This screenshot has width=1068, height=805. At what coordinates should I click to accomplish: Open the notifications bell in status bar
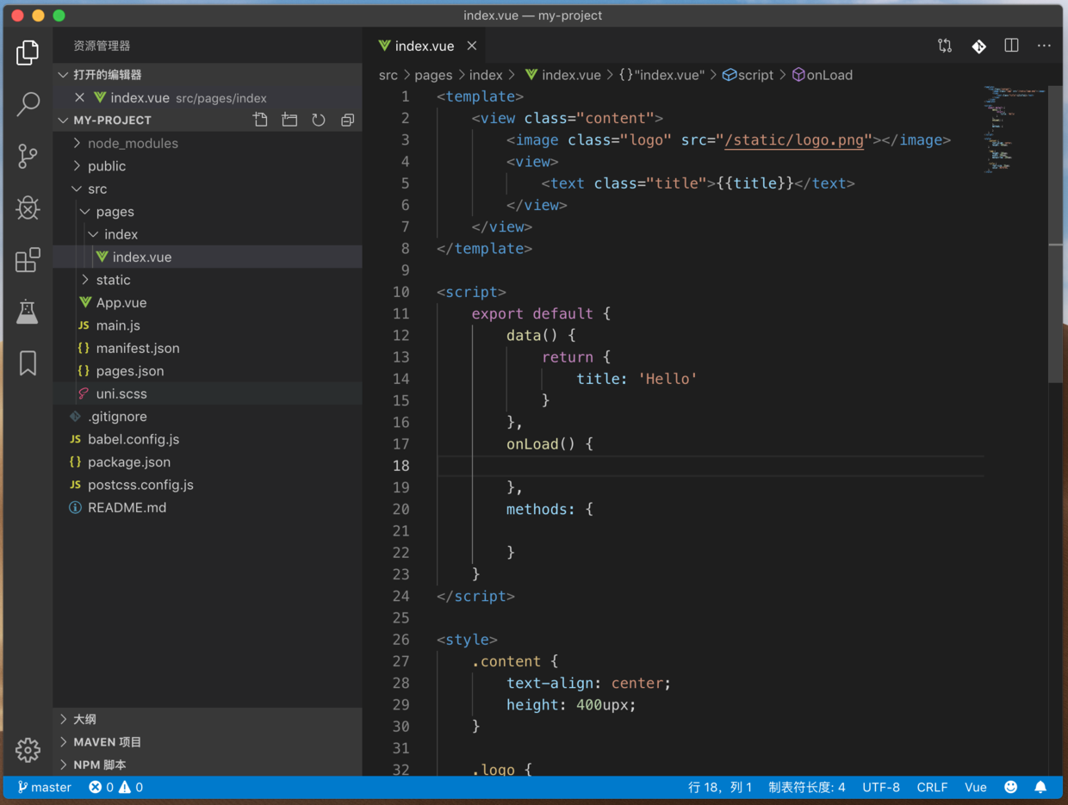[x=1040, y=787]
